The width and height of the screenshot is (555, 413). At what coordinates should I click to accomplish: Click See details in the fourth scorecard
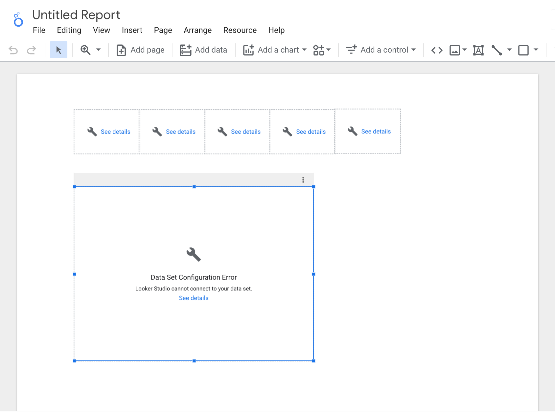pos(311,132)
